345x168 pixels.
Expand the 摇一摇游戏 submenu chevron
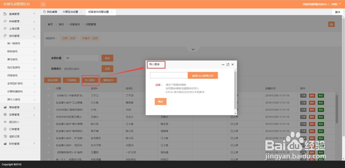tap(34, 44)
